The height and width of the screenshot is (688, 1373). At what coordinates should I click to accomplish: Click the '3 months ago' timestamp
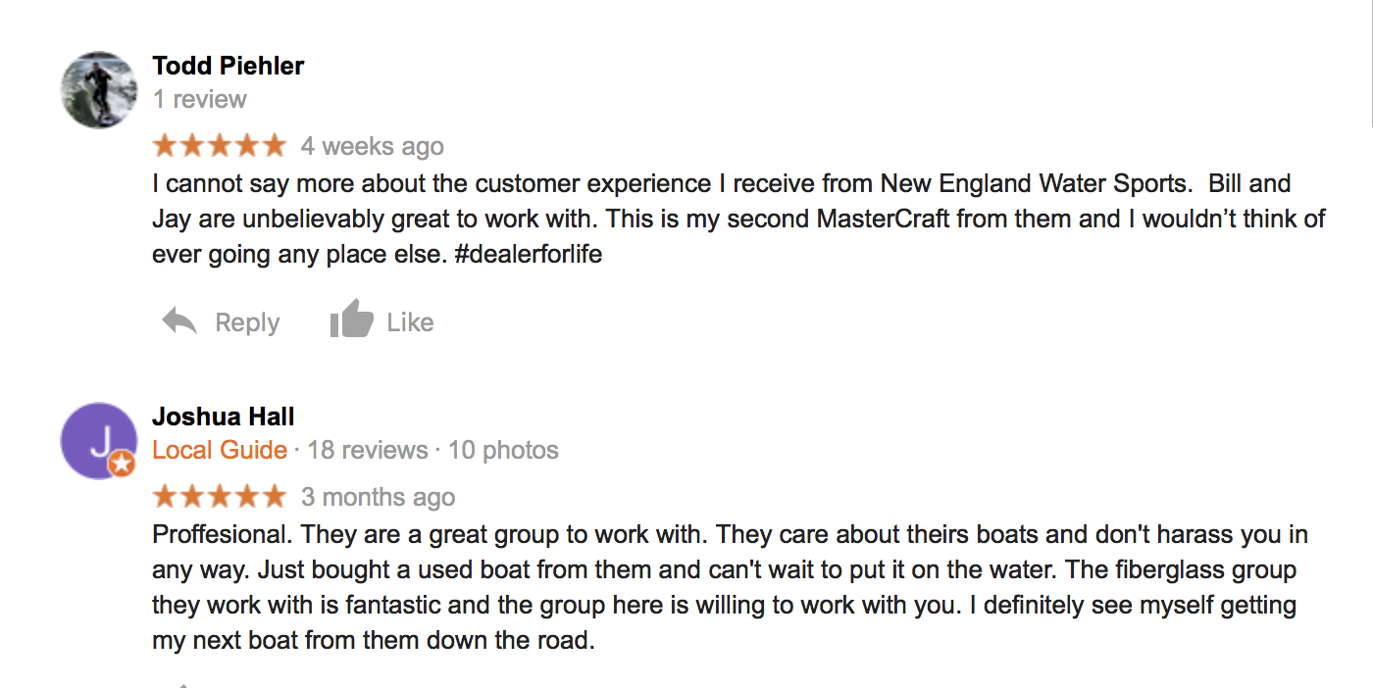379,497
